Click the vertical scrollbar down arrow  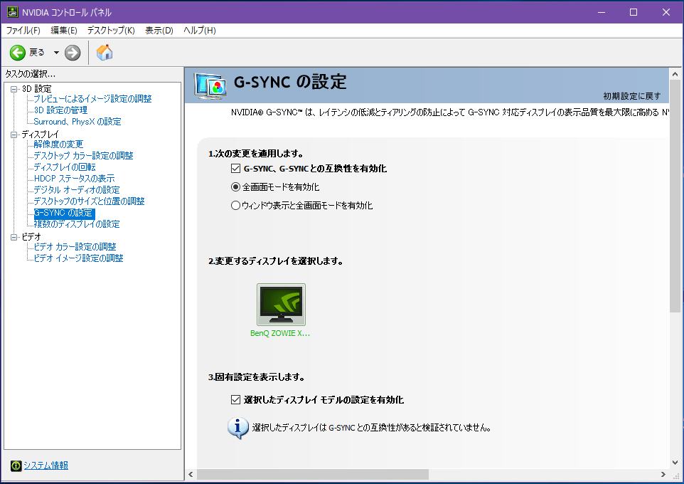point(675,463)
